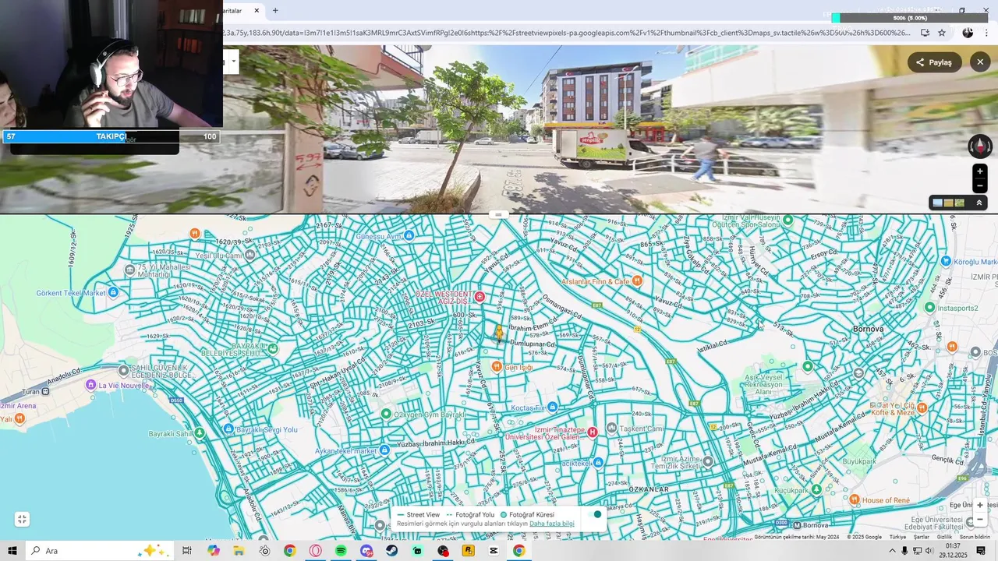Select the Instasports2 map marker
The width and height of the screenshot is (998, 561).
click(929, 308)
